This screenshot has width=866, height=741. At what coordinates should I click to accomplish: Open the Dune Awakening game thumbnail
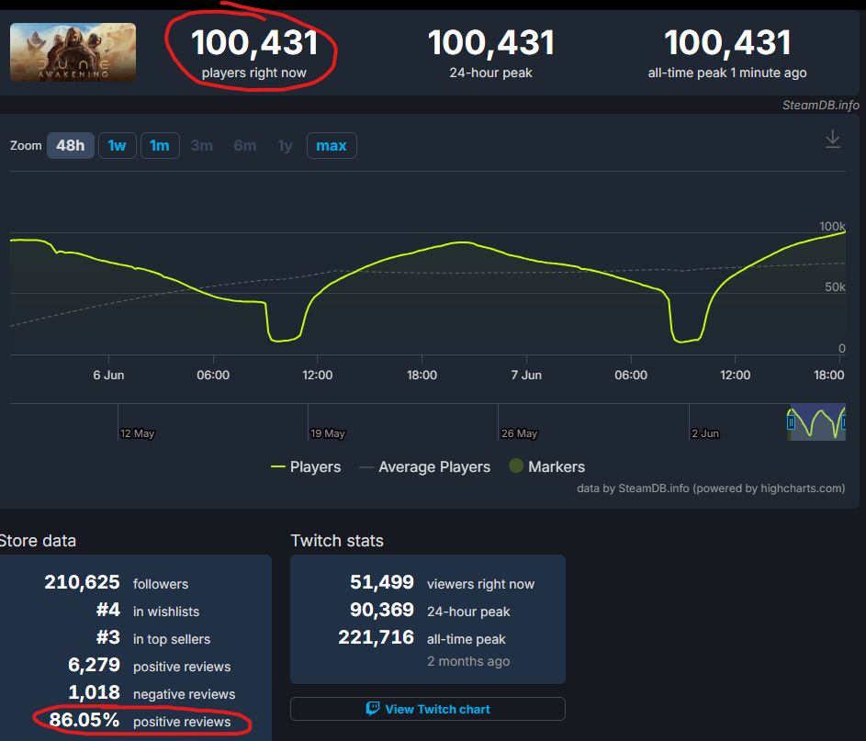coord(73,52)
